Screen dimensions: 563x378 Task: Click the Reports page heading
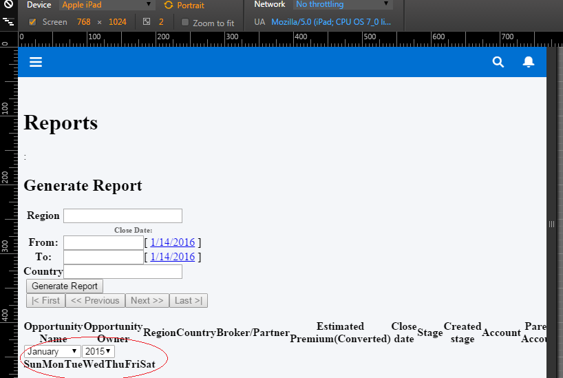(61, 123)
